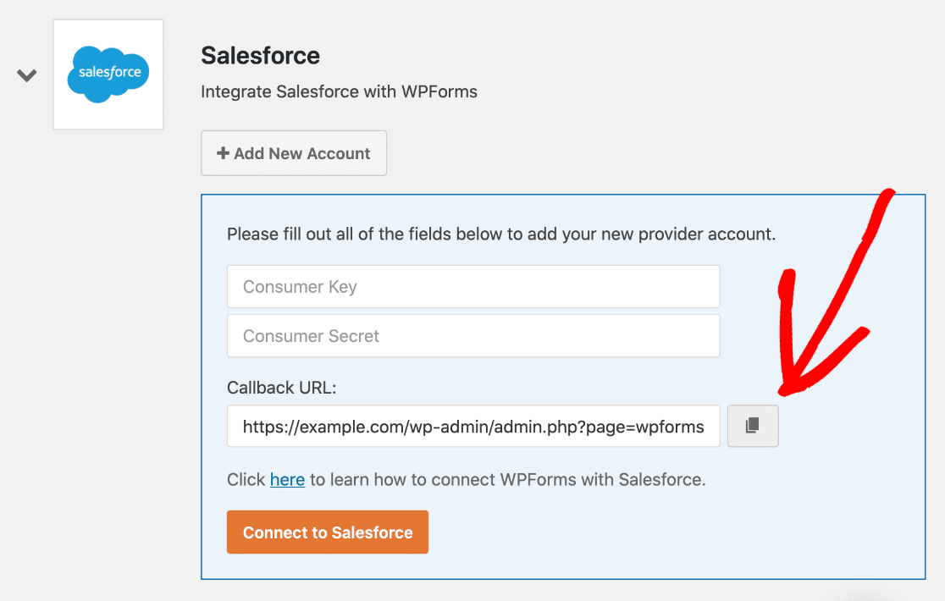The height and width of the screenshot is (601, 945).
Task: Click the Salesforce heading title
Action: tap(260, 56)
